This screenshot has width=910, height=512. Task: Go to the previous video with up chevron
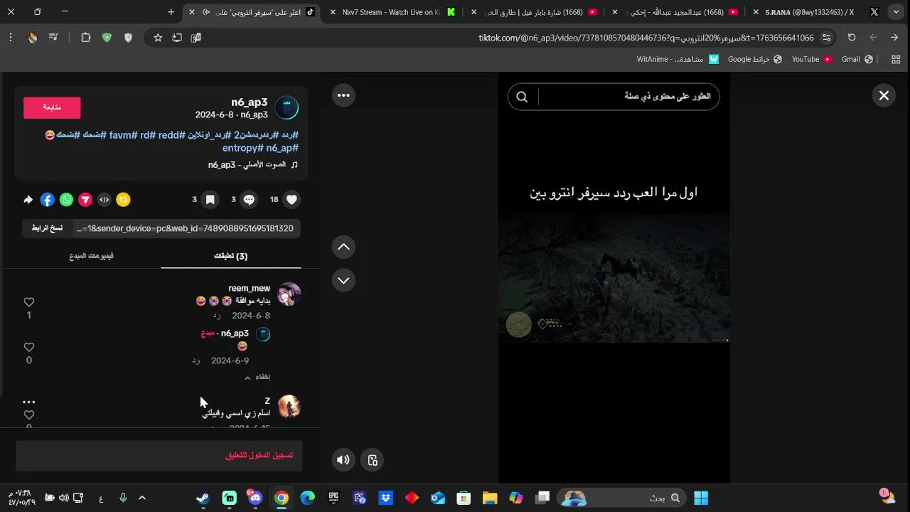pos(343,247)
